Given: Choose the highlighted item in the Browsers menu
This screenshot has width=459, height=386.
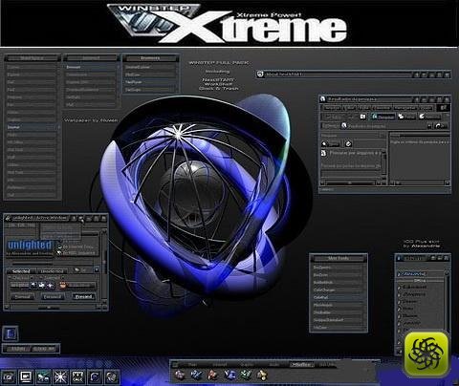Looking at the screenshot, I should tap(150, 82).
